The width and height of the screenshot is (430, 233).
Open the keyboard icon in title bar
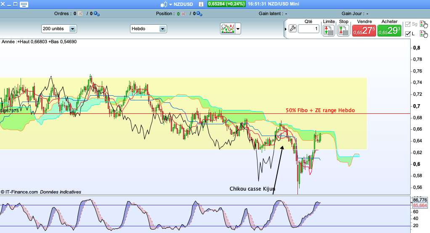[x=24, y=5]
